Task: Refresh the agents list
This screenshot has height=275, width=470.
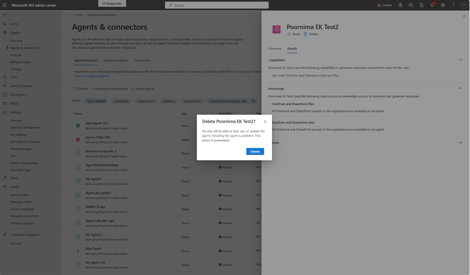Action: 81,88
